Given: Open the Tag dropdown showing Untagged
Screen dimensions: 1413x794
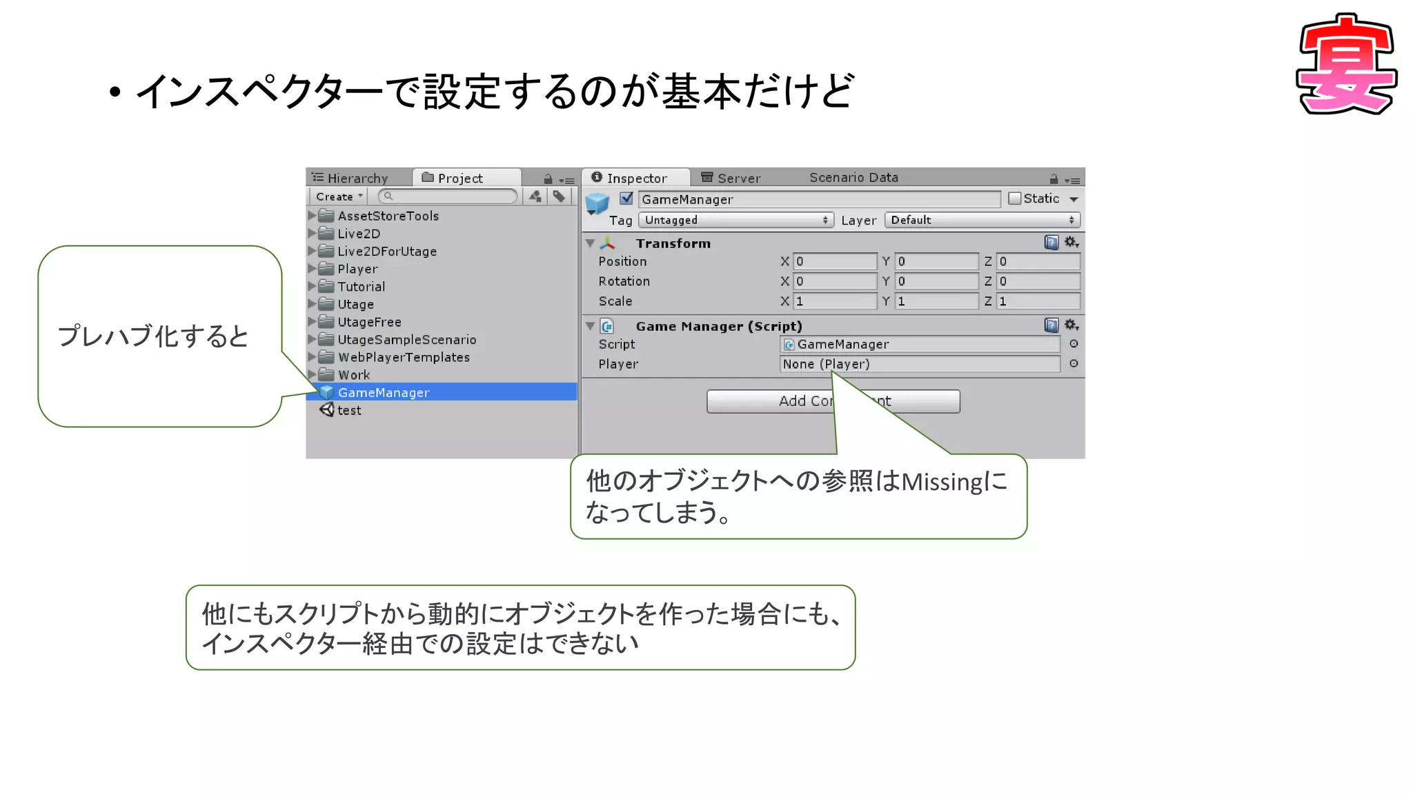Looking at the screenshot, I should pyautogui.click(x=735, y=220).
